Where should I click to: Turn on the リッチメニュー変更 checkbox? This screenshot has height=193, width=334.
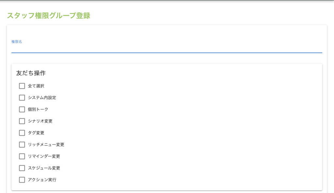(22, 145)
